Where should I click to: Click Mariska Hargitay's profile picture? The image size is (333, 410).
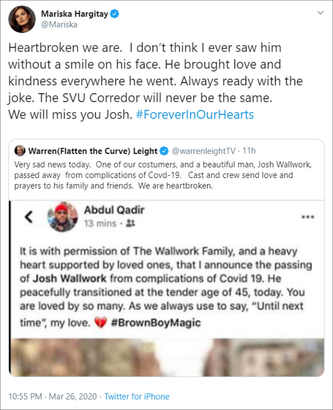click(21, 19)
